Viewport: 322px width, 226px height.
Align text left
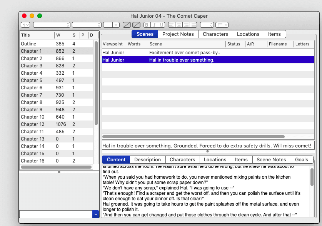[172, 25]
